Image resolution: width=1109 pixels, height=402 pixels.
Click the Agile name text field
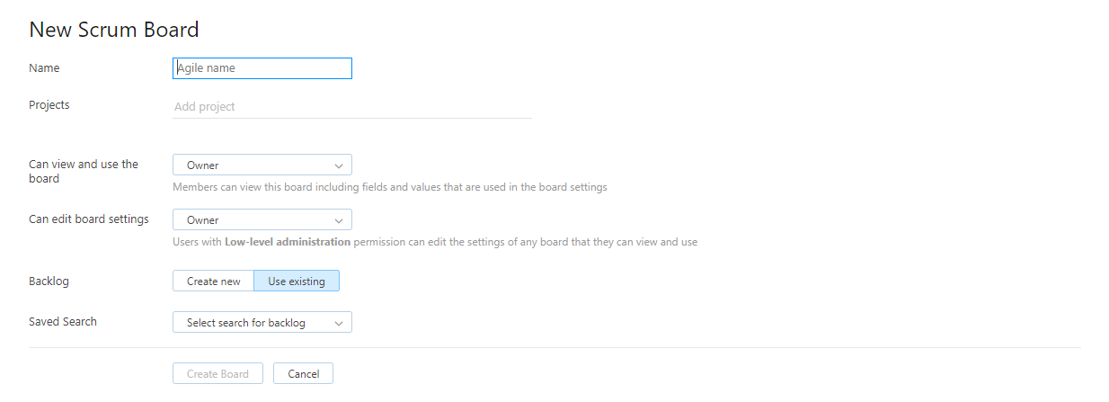tap(262, 68)
